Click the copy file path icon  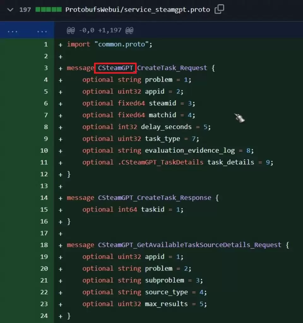[x=219, y=10]
